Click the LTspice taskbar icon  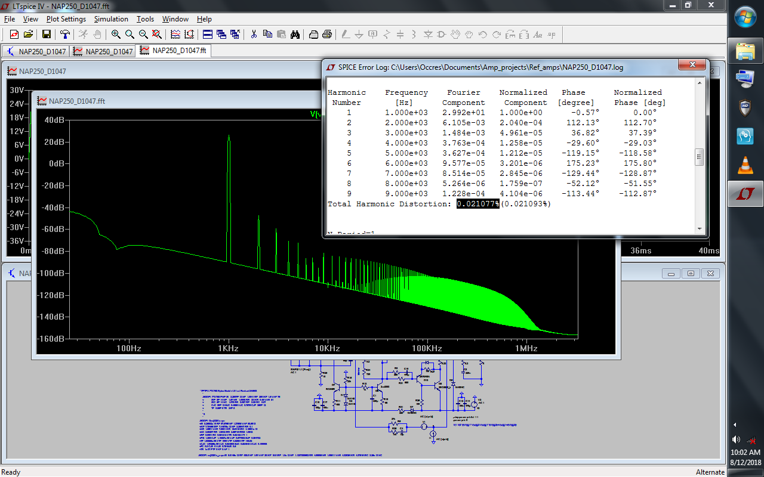(x=745, y=194)
